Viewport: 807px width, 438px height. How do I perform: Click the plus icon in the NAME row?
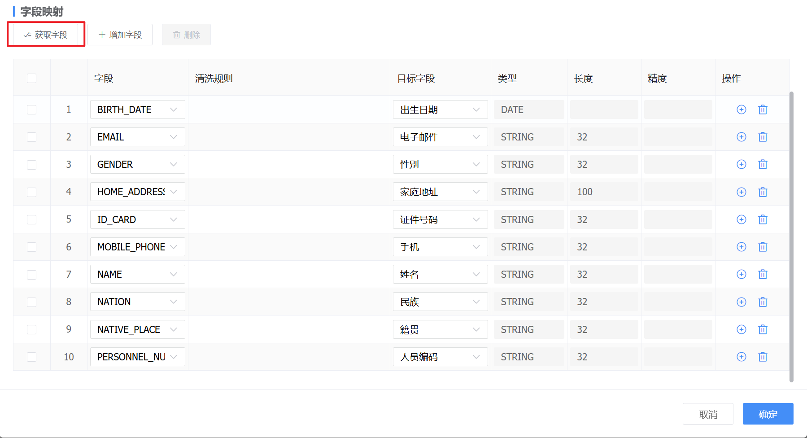click(741, 274)
